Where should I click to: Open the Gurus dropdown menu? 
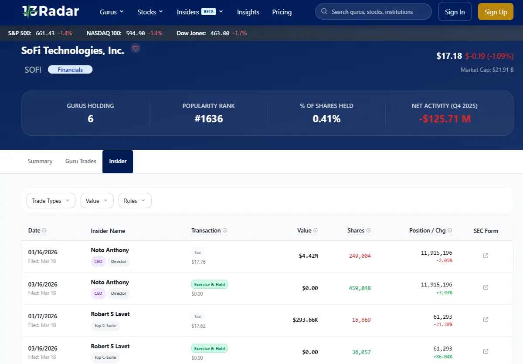pos(112,12)
